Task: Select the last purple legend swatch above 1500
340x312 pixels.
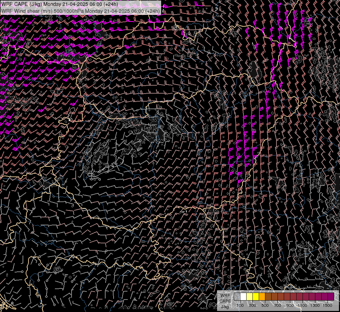Action: [331, 296]
